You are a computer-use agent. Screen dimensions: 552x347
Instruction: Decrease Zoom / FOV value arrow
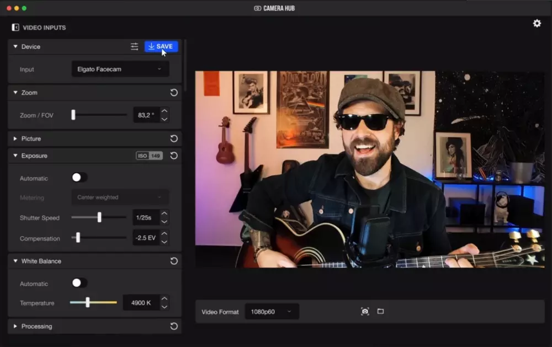[x=164, y=119]
